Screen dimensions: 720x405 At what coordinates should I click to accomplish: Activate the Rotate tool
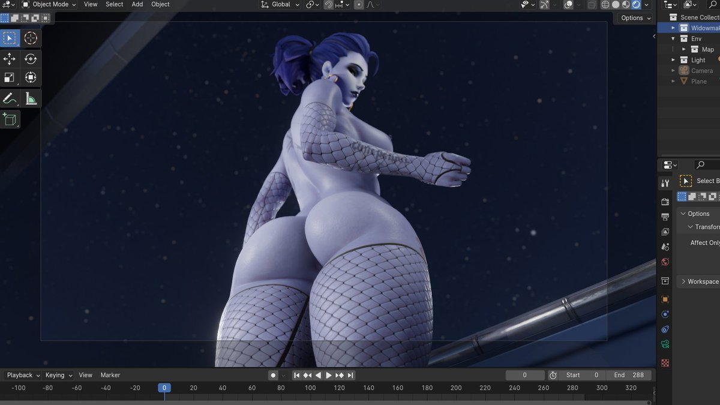pyautogui.click(x=31, y=59)
